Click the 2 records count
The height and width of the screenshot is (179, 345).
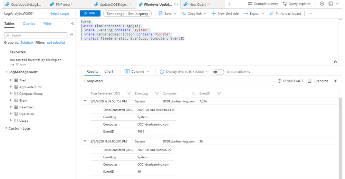click(x=320, y=81)
